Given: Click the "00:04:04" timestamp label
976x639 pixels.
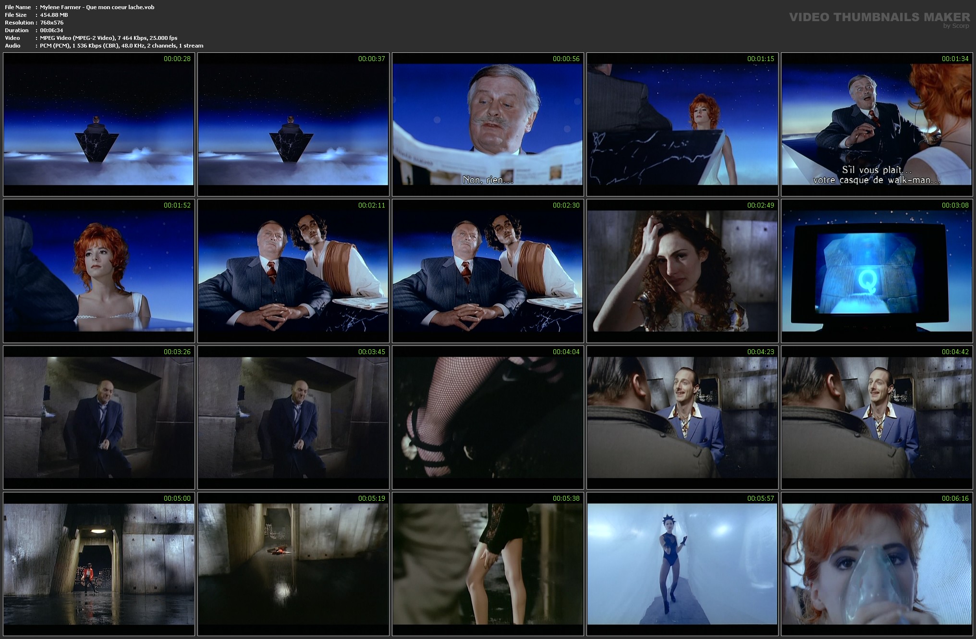Looking at the screenshot, I should click(x=566, y=352).
